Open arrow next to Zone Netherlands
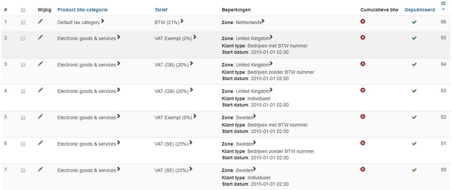 tap(263, 21)
